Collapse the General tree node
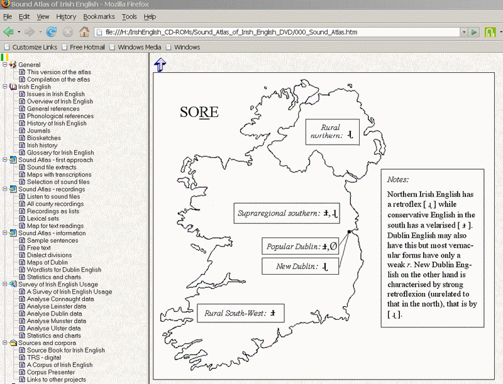Screen dimensions: 503x384 pos(5,65)
